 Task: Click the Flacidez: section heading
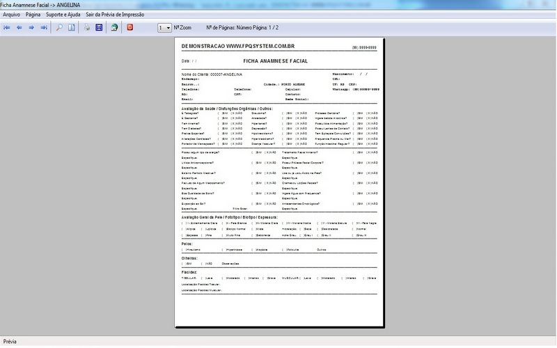click(x=189, y=272)
